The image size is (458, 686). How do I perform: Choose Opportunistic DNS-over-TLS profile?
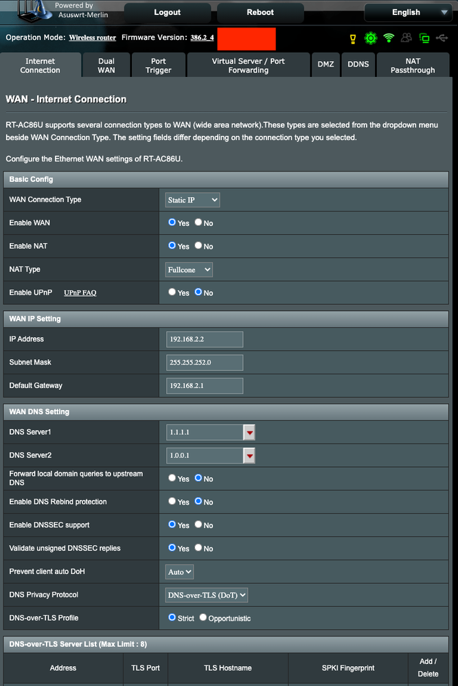coord(203,617)
